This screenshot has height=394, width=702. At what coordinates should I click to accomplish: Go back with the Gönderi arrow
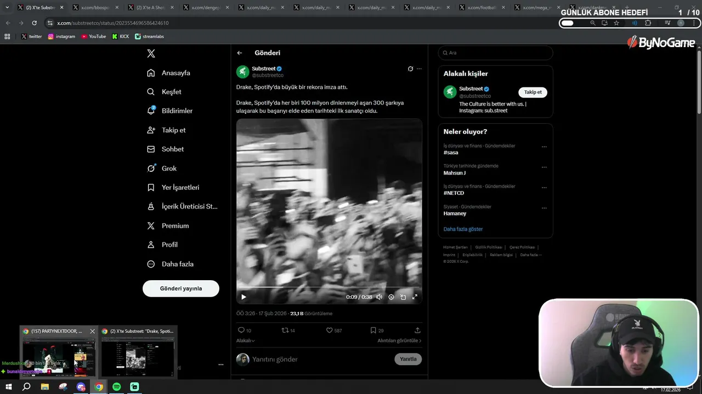(240, 53)
